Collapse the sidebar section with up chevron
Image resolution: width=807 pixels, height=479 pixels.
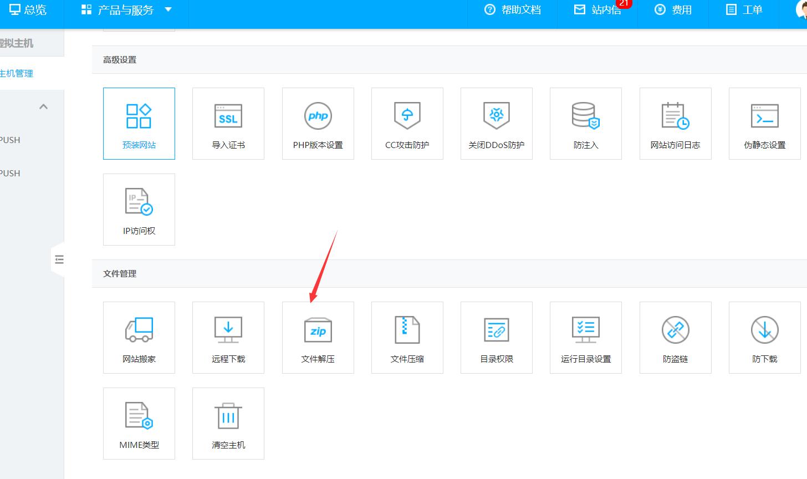[44, 106]
